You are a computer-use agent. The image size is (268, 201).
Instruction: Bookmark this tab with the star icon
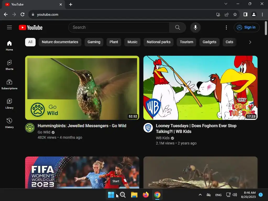[x=235, y=15]
